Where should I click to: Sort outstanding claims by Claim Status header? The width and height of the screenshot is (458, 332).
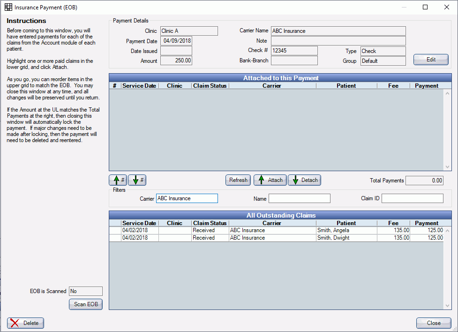210,223
